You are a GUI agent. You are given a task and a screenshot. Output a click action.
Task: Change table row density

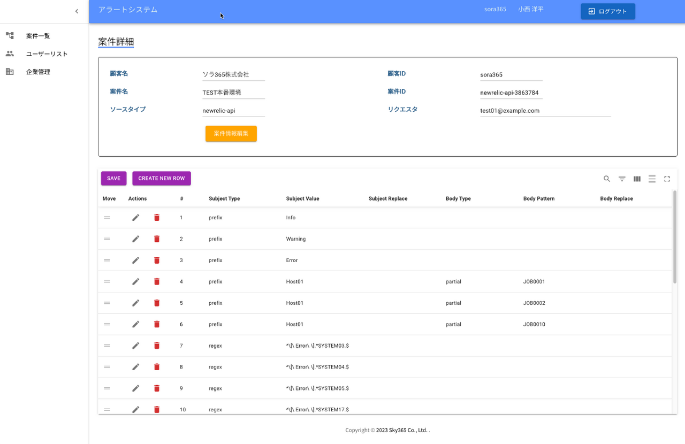(x=652, y=179)
